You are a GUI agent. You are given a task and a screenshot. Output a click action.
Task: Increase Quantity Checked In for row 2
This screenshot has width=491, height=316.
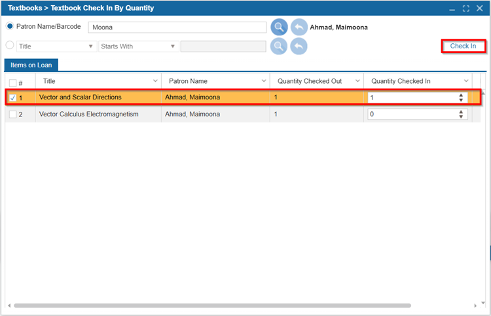461,112
